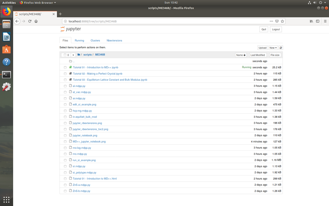Open Tutorial 03 Equilibrium Lattice Constant notebook
Screen dimensions: 329x206
110,80
